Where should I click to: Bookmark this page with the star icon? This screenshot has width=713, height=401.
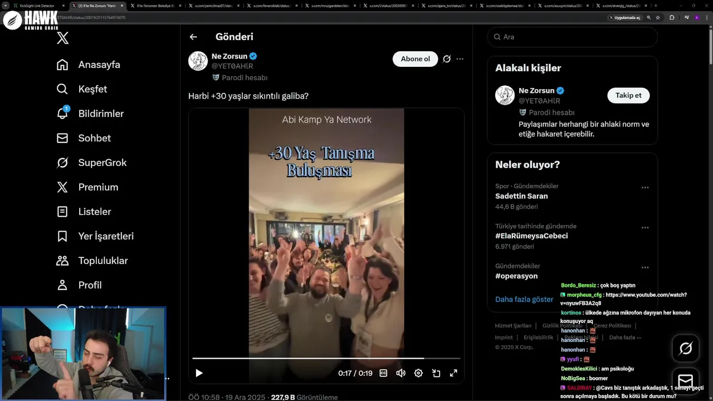[x=658, y=18]
